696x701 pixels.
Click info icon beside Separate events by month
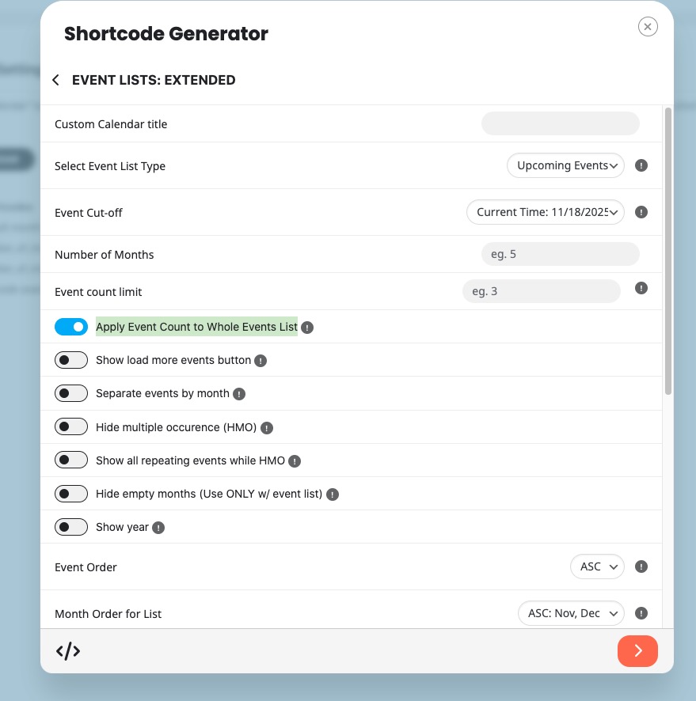point(239,394)
